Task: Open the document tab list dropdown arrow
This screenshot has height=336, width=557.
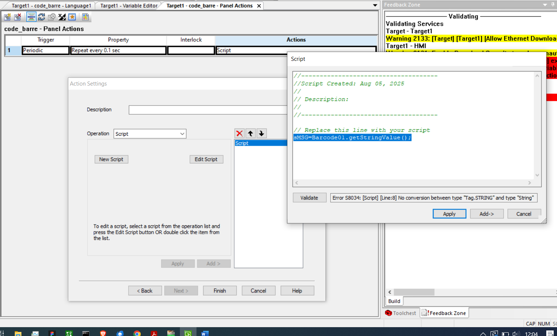Action: coord(375,6)
